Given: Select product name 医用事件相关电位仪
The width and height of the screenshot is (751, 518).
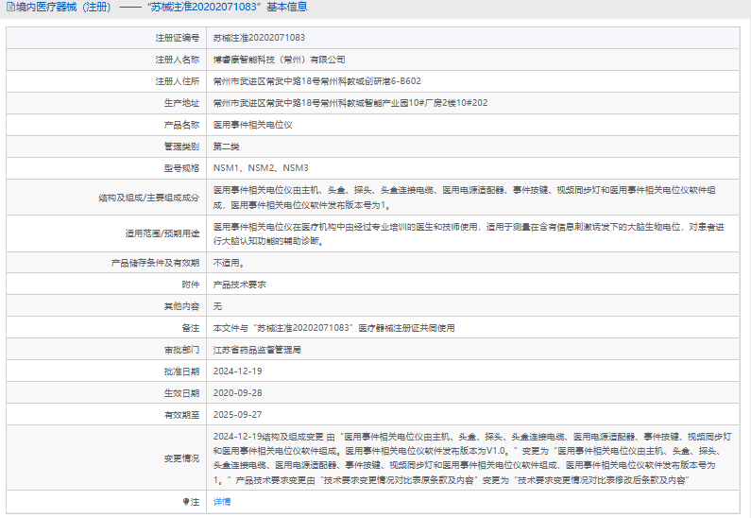Looking at the screenshot, I should (x=253, y=125).
